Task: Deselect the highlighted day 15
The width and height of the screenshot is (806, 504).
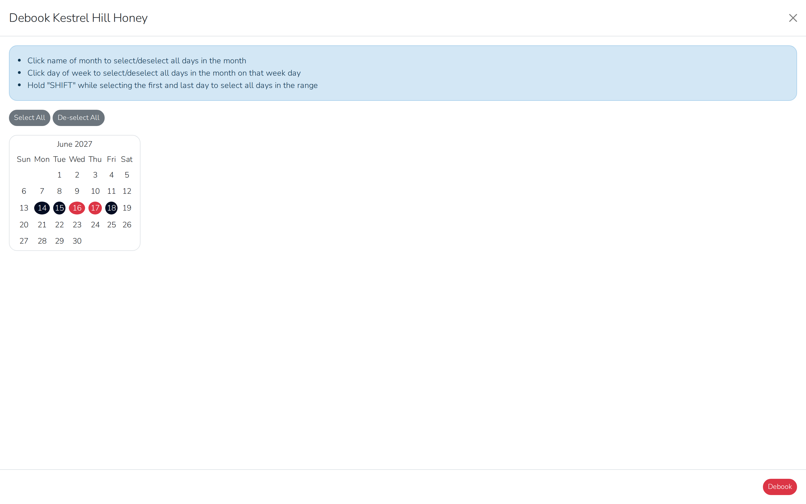Action: (x=59, y=208)
